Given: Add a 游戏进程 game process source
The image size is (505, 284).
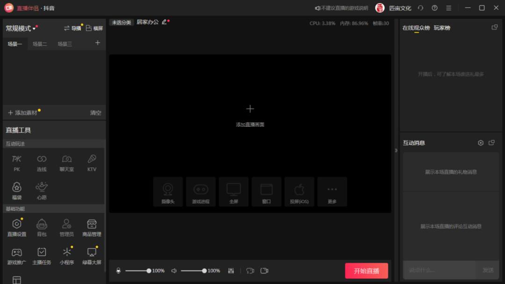Looking at the screenshot, I should [201, 191].
